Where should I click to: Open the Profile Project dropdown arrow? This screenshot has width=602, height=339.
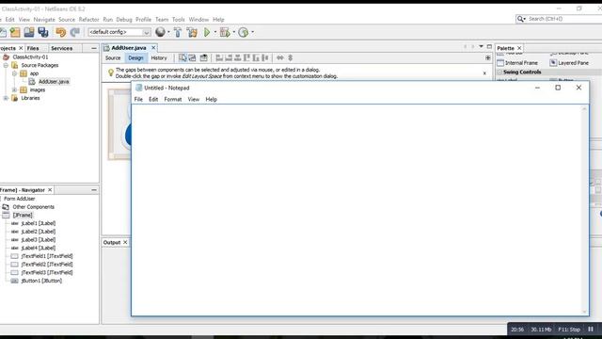pyautogui.click(x=252, y=32)
